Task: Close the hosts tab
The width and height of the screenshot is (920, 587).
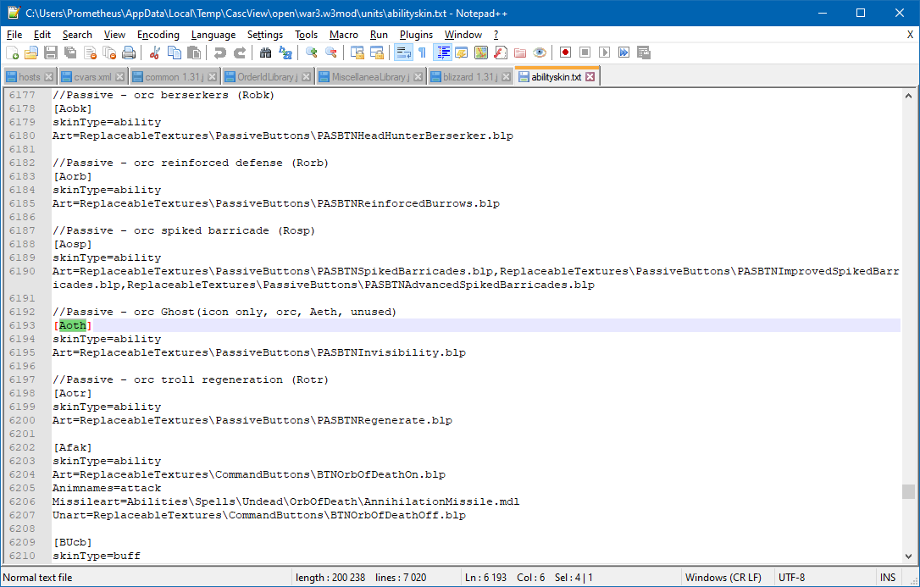Action: click(48, 77)
